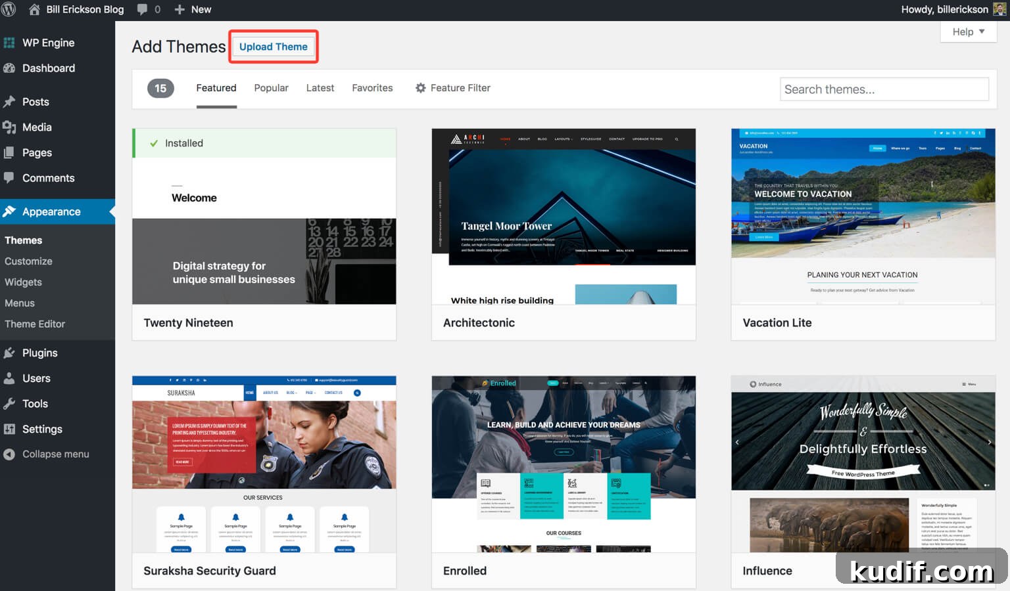Click the Add Themes page heading

[x=179, y=47]
